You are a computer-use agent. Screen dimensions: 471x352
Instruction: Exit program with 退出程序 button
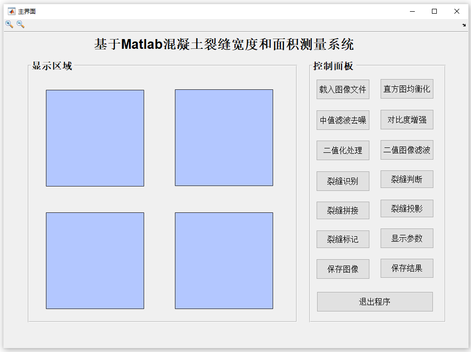point(375,302)
